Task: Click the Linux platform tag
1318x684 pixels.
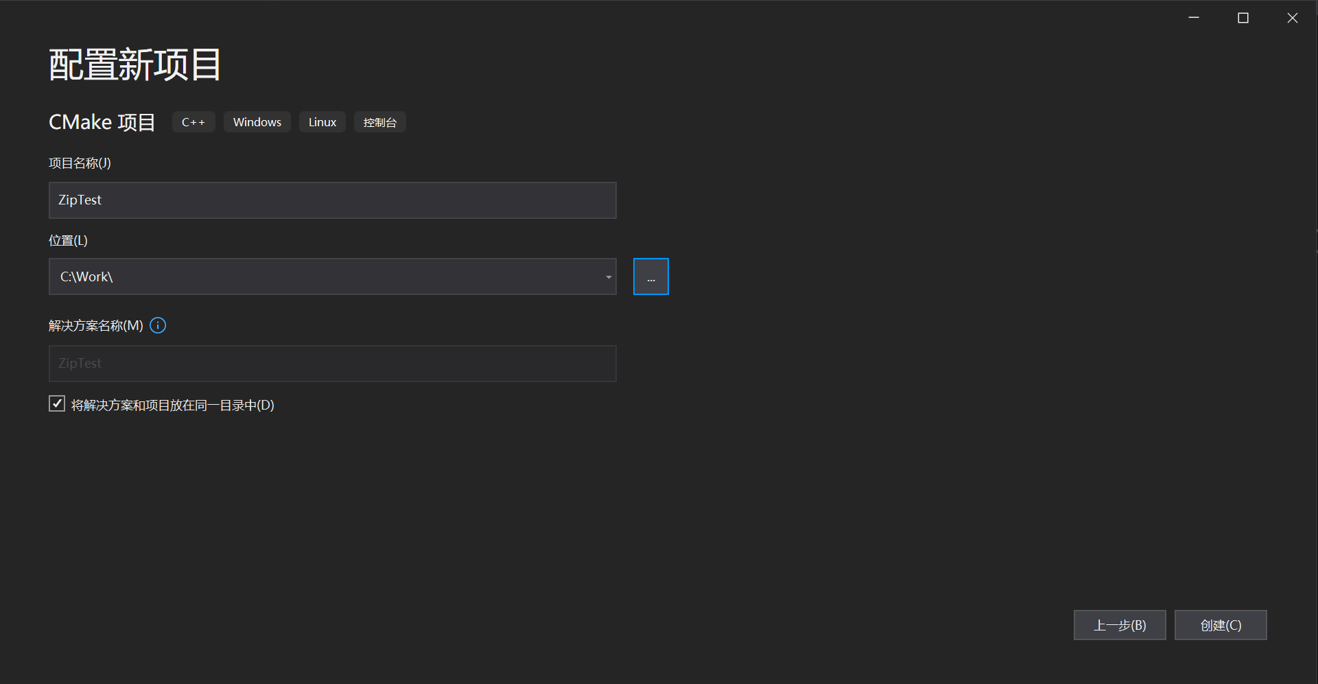Action: pos(322,122)
